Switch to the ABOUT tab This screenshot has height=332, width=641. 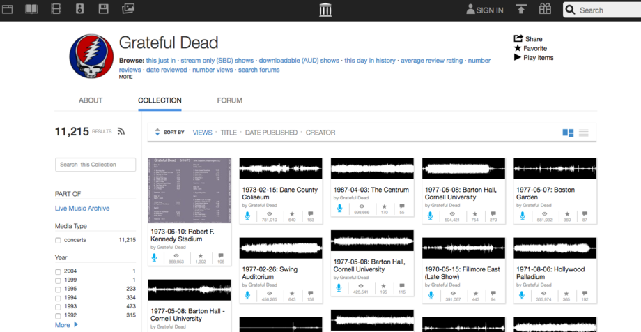(91, 100)
